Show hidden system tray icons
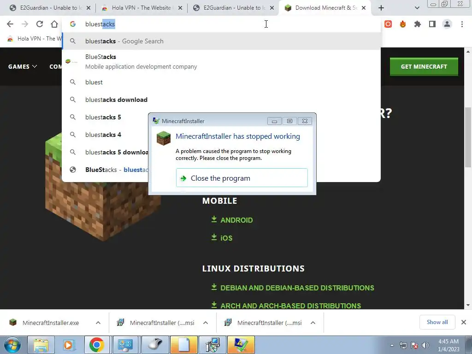The image size is (472, 354). (392, 345)
